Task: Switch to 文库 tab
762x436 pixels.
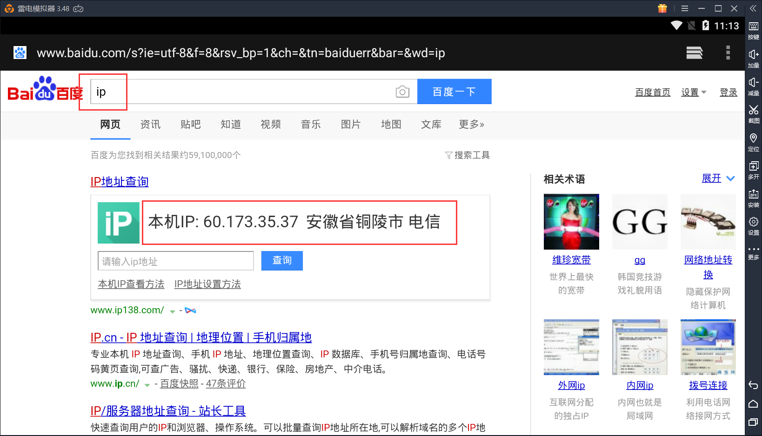Action: click(x=431, y=124)
